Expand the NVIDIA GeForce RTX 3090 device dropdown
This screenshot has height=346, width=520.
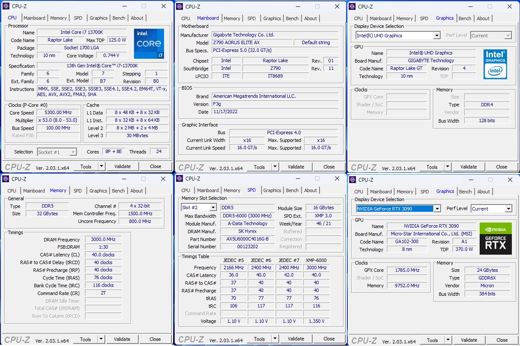[x=437, y=209]
